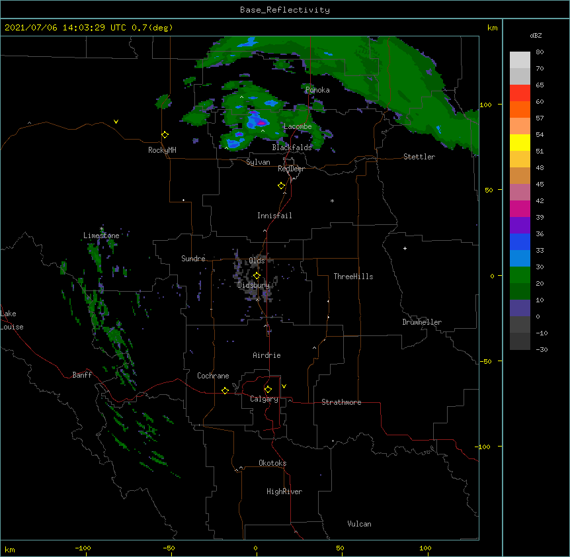
Task: Click the Sylvan label on the map
Action: (258, 162)
